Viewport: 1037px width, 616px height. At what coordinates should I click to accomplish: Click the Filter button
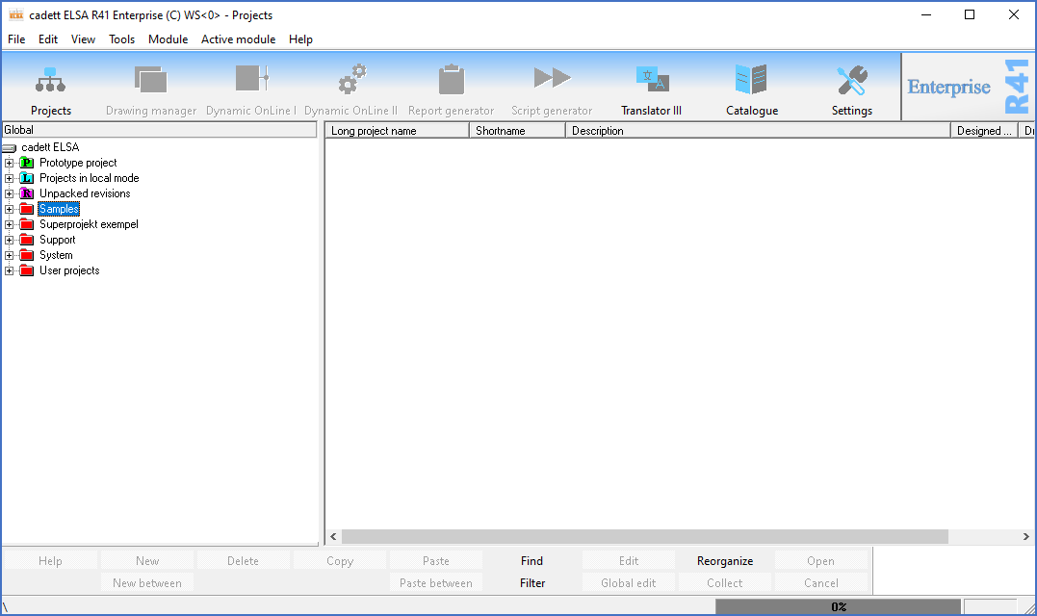tap(532, 583)
